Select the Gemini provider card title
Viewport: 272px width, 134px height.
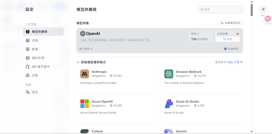tap(181, 131)
